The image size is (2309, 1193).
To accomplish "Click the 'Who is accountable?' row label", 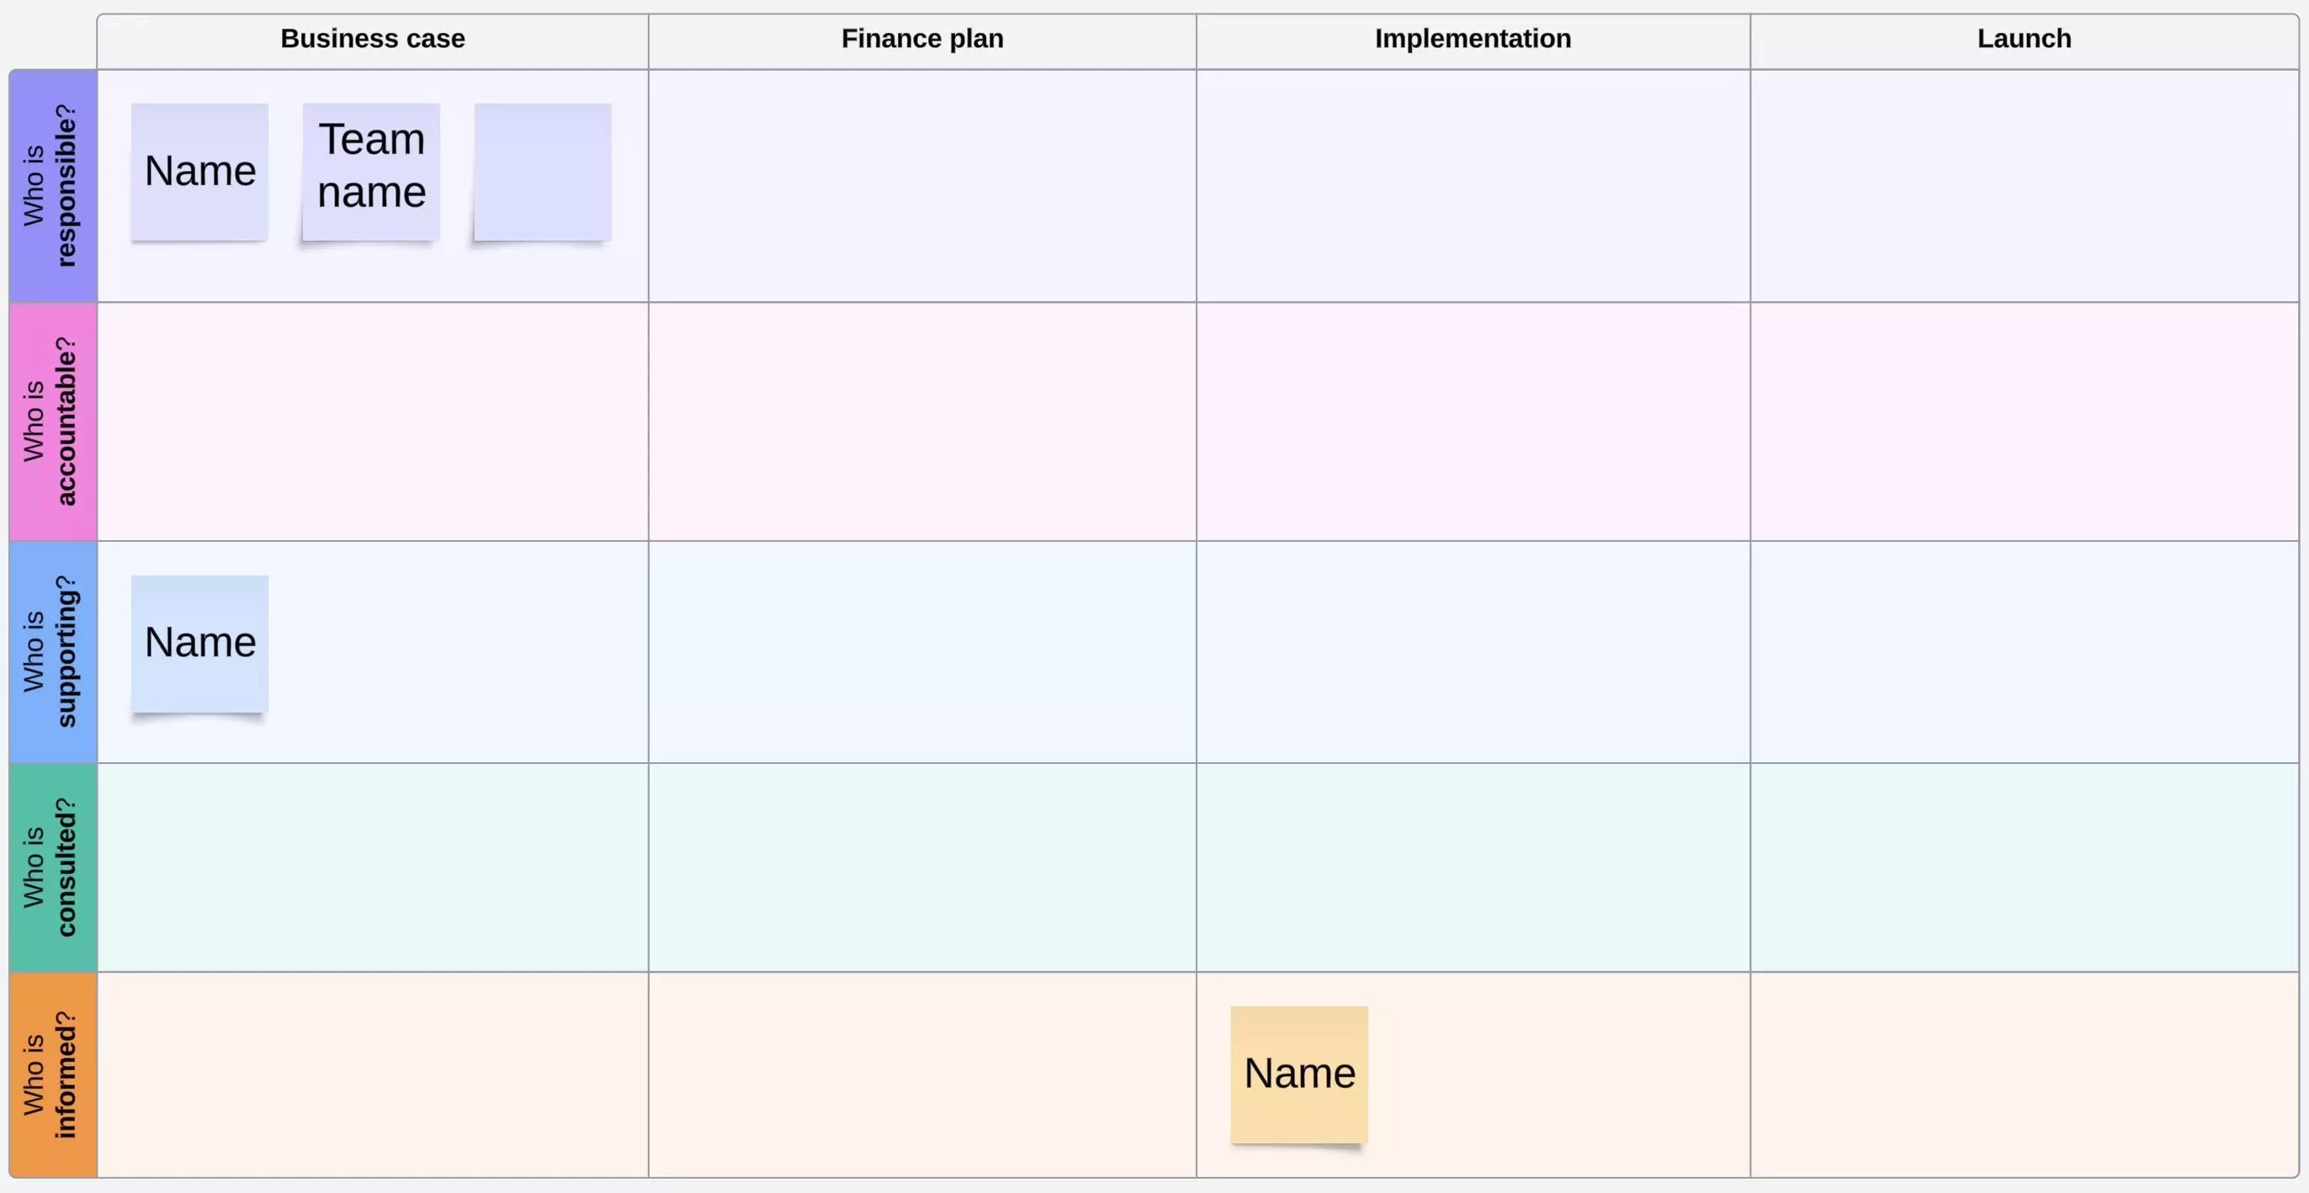I will coord(52,422).
